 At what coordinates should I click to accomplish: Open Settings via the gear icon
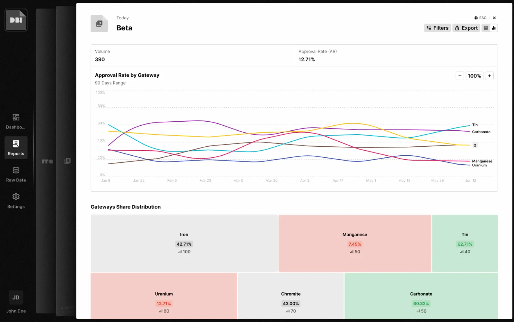tap(16, 197)
